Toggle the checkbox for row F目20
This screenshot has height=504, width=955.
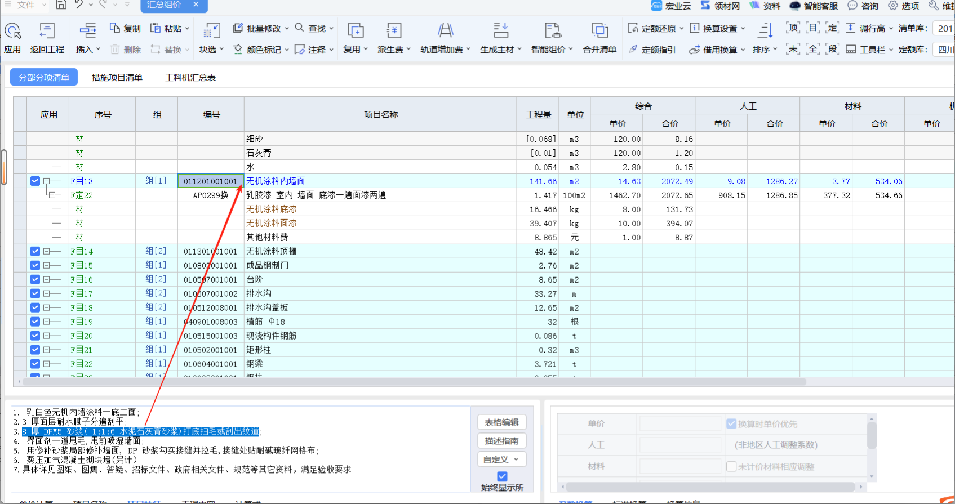35,336
